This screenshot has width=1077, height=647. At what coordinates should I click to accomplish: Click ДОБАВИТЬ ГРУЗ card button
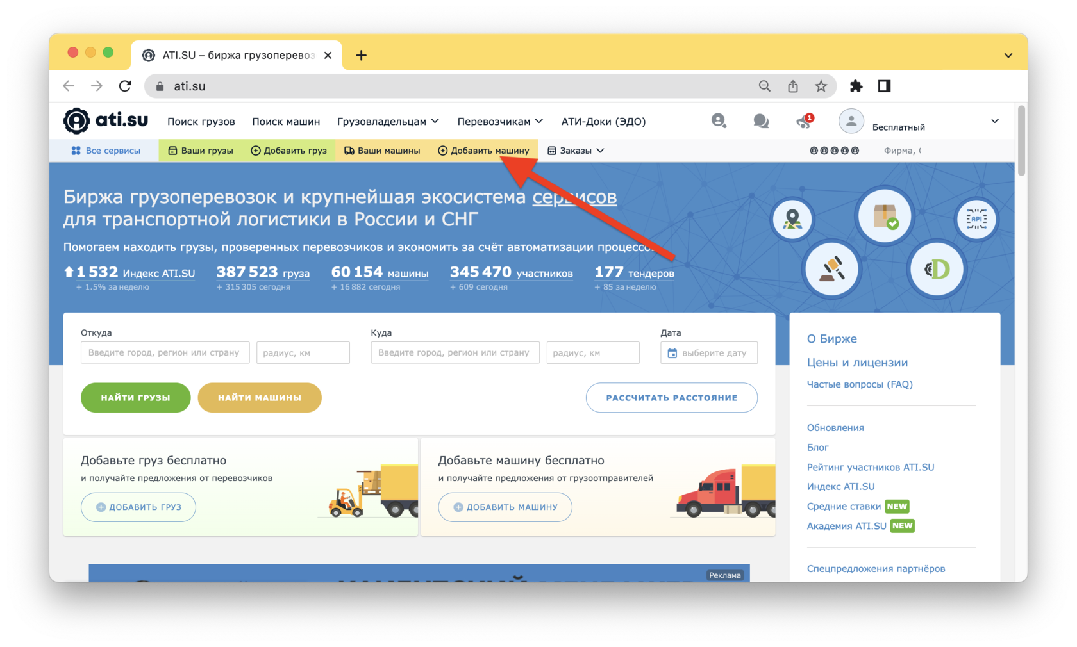point(138,507)
